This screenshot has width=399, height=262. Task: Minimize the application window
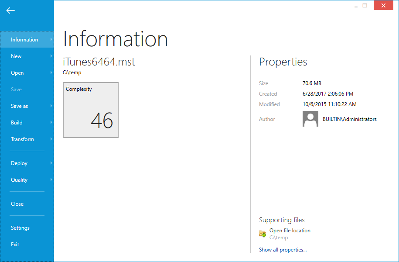click(x=356, y=6)
